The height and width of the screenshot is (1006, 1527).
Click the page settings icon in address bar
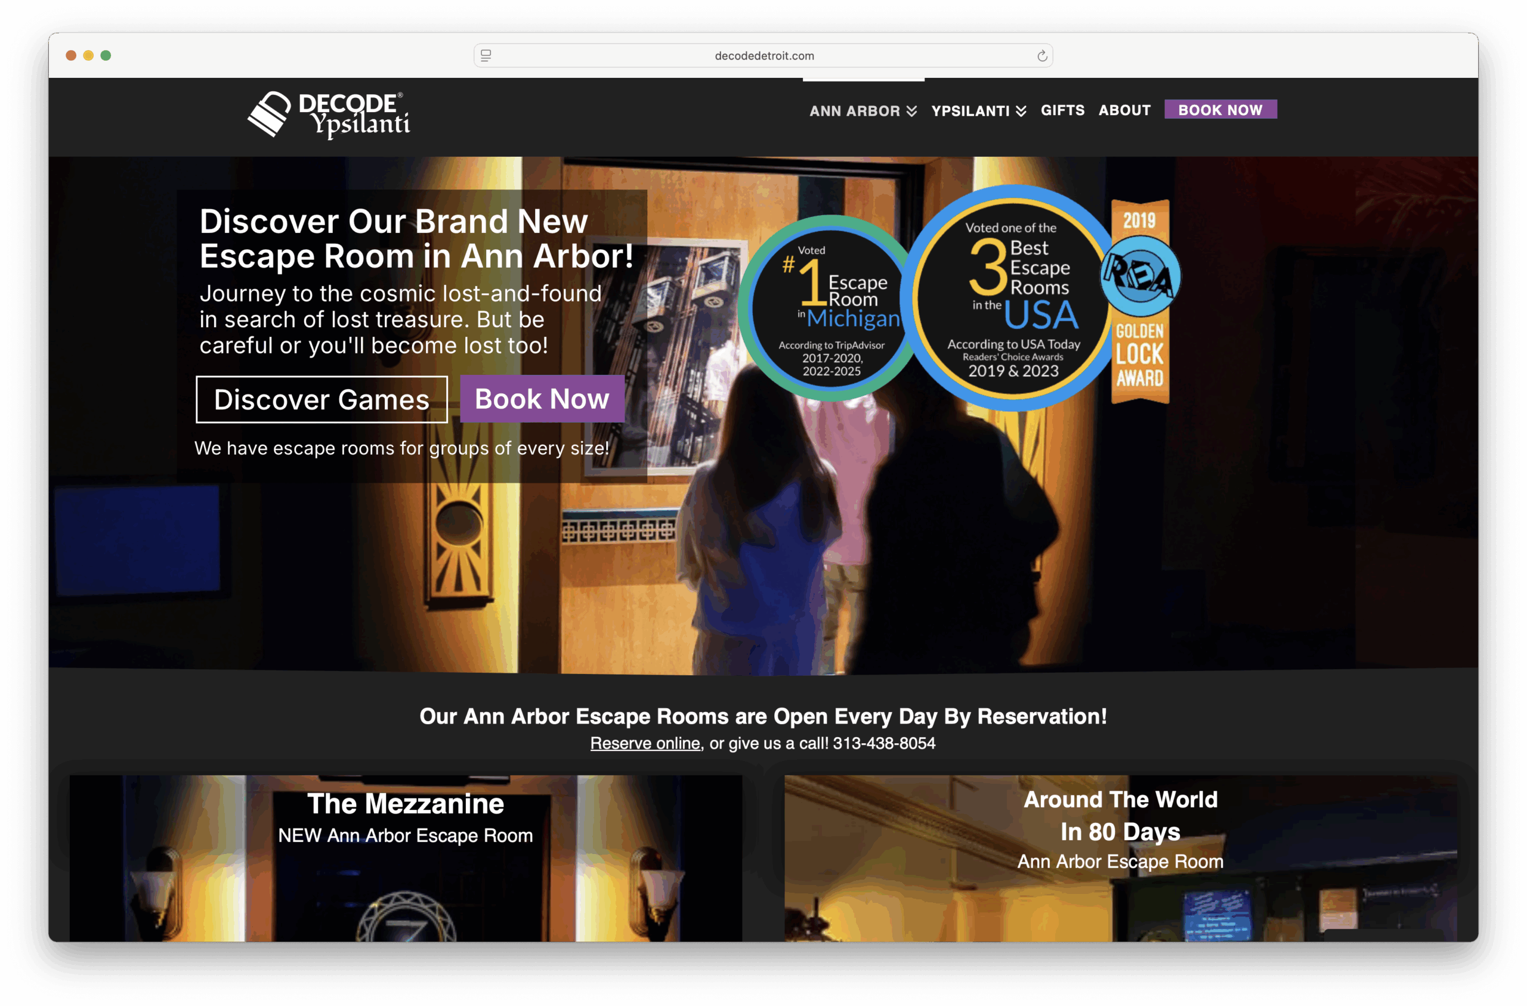tap(486, 56)
